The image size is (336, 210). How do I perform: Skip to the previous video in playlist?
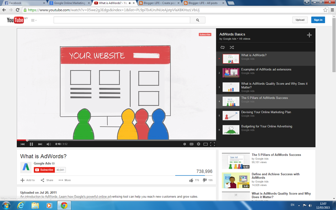(22, 144)
